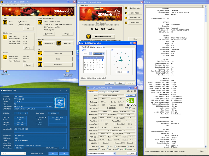Switch to the Advanced tab in GPU-Z
Screen dimensions: 209x156
(x=108, y=92)
